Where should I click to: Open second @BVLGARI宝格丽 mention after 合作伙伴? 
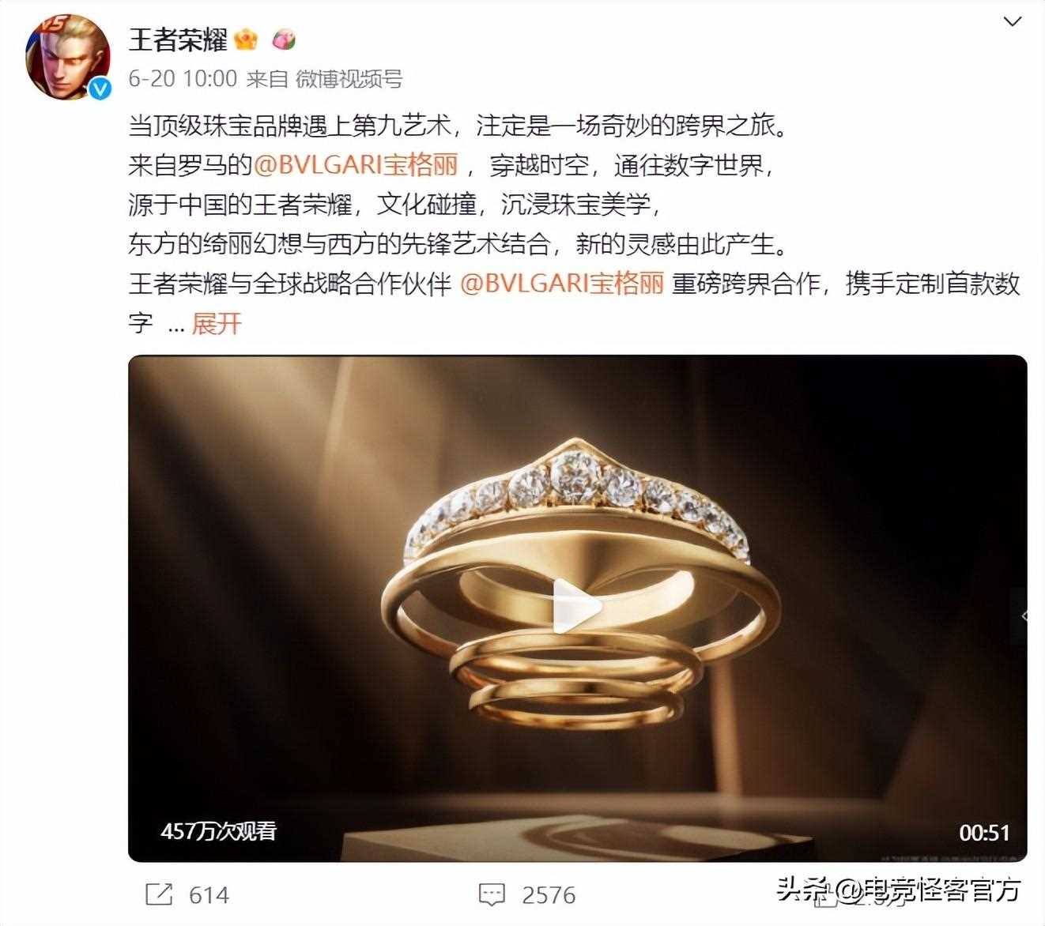pos(561,284)
